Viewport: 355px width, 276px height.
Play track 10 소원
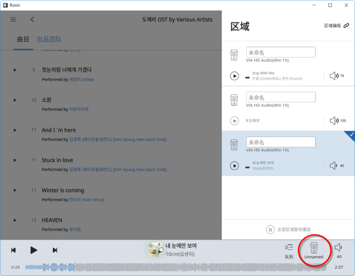pyautogui.click(x=15, y=100)
